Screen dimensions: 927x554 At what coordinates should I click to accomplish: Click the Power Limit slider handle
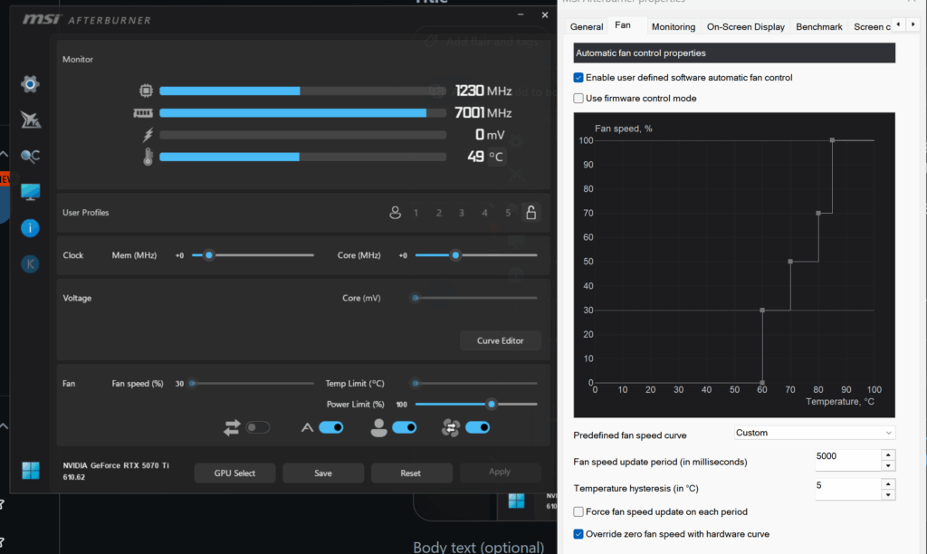(492, 405)
